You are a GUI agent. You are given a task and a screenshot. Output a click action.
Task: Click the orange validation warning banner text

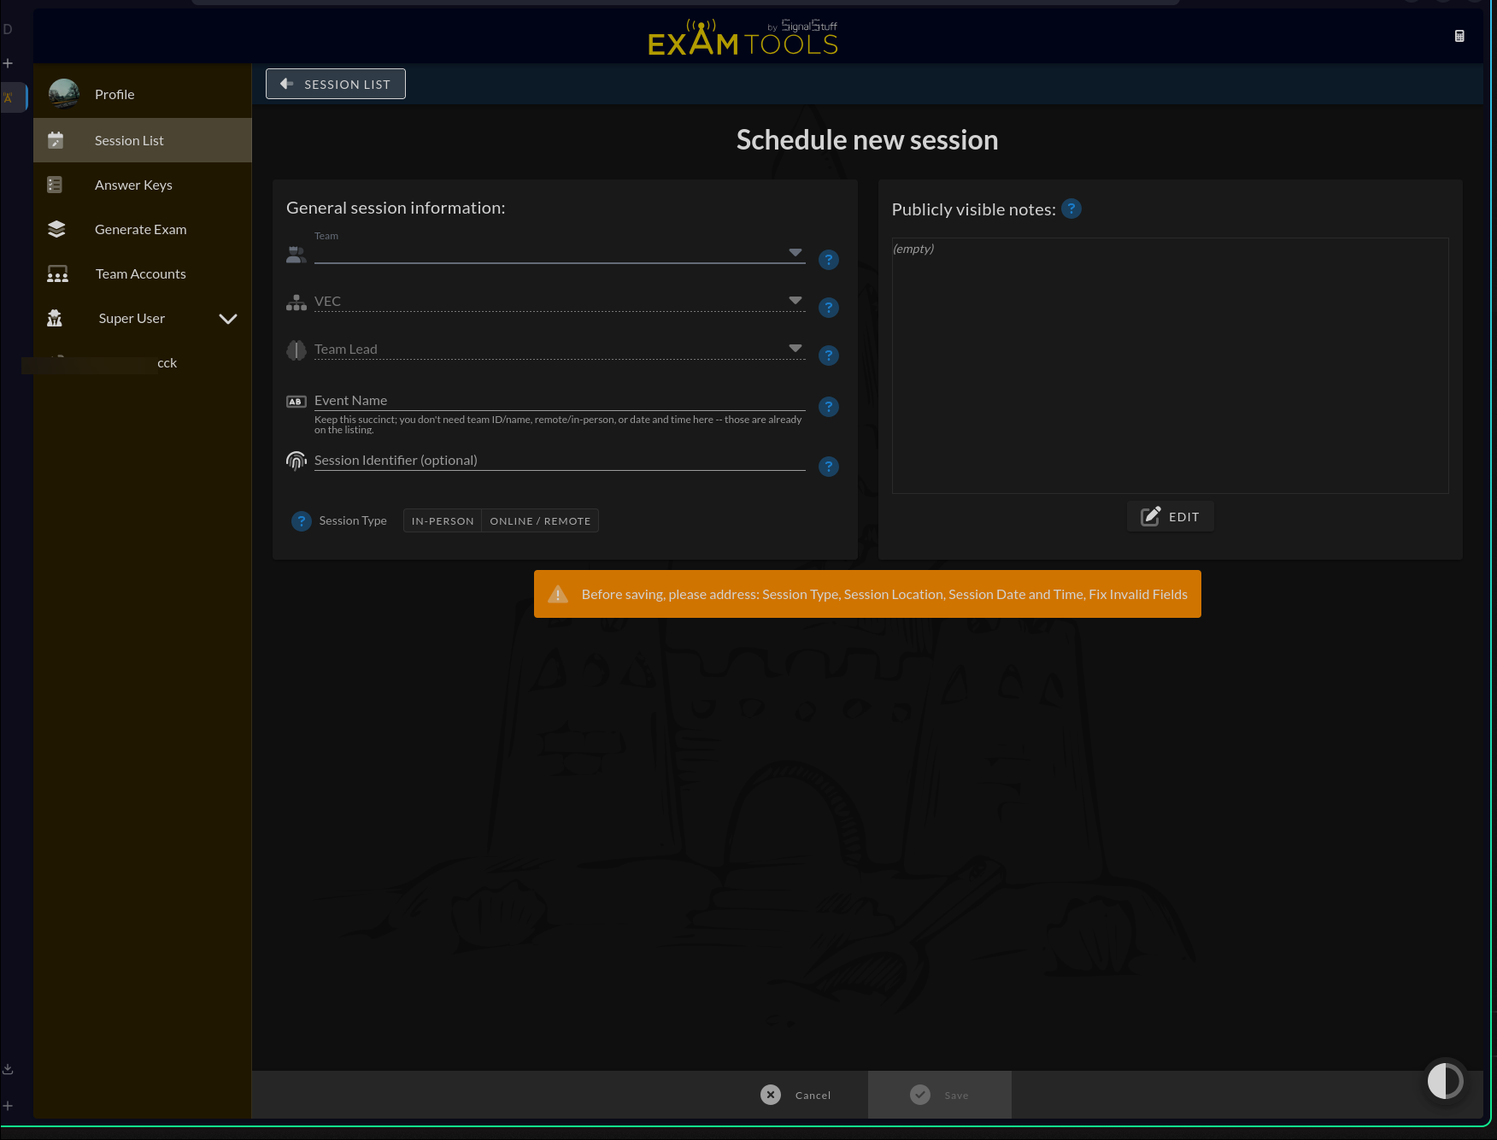[884, 594]
